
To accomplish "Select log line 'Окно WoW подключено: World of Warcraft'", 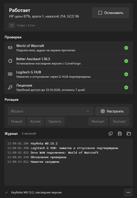I will (x=64, y=153).
